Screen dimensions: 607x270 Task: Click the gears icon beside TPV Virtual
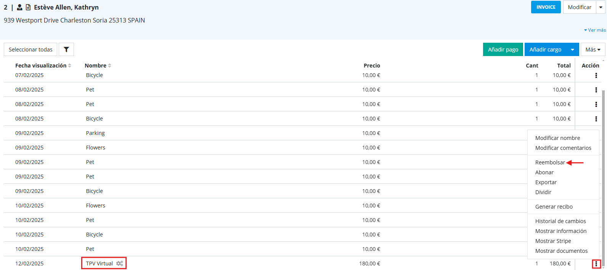click(120, 264)
